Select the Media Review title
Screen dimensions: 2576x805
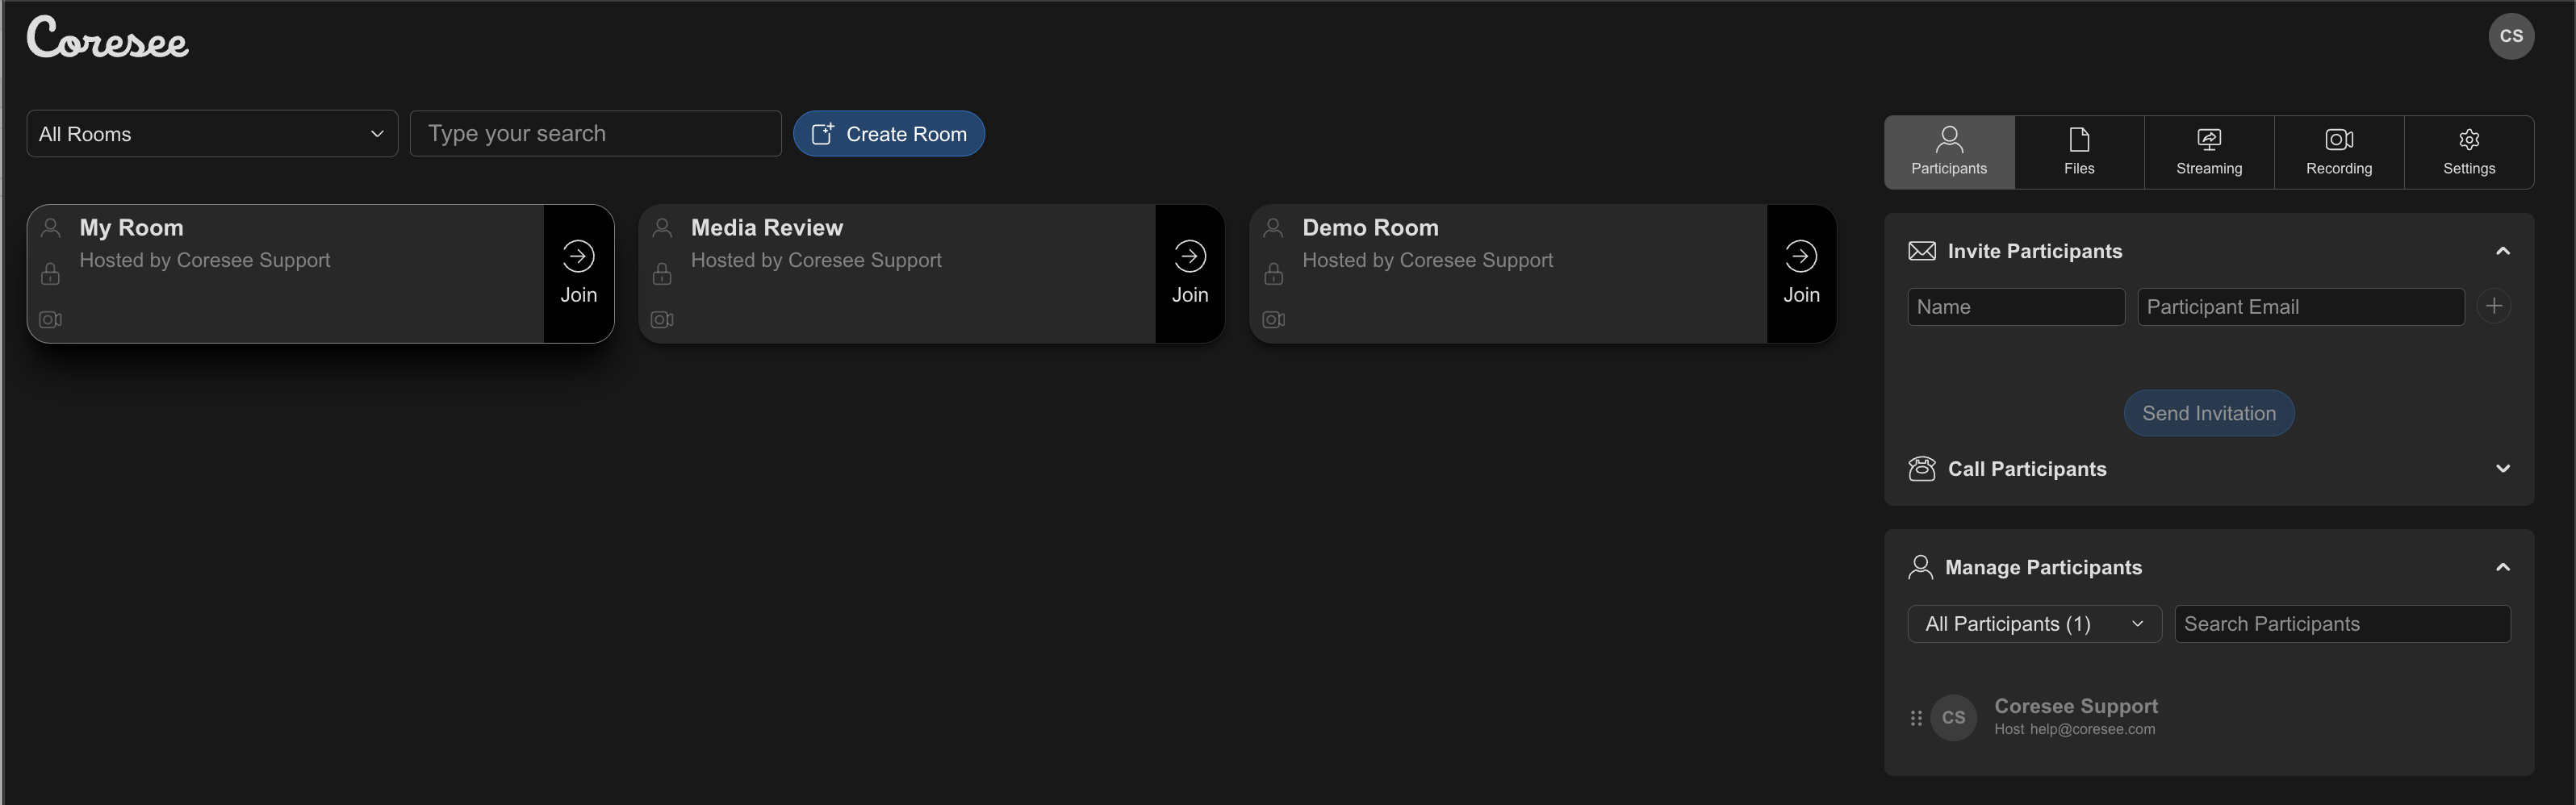767,228
